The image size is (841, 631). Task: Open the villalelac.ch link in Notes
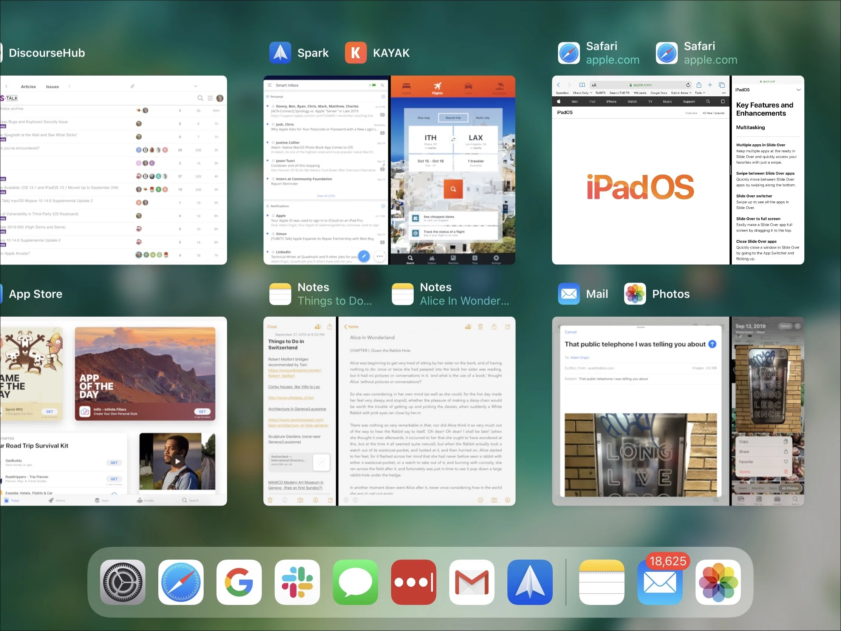(x=291, y=398)
